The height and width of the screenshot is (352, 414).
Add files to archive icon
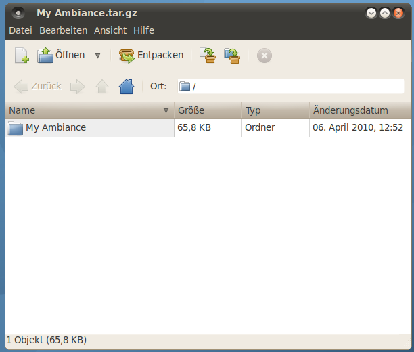208,56
